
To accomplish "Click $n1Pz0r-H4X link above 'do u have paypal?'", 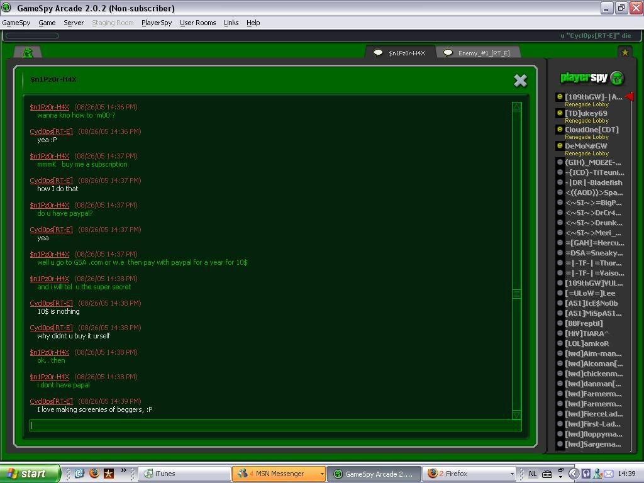I will [49, 205].
